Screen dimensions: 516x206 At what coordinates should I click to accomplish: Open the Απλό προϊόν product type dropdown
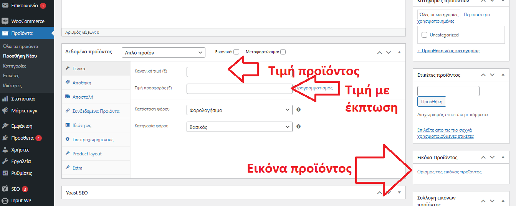(163, 53)
